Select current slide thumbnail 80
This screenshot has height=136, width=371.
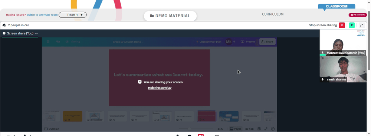(x=207, y=116)
